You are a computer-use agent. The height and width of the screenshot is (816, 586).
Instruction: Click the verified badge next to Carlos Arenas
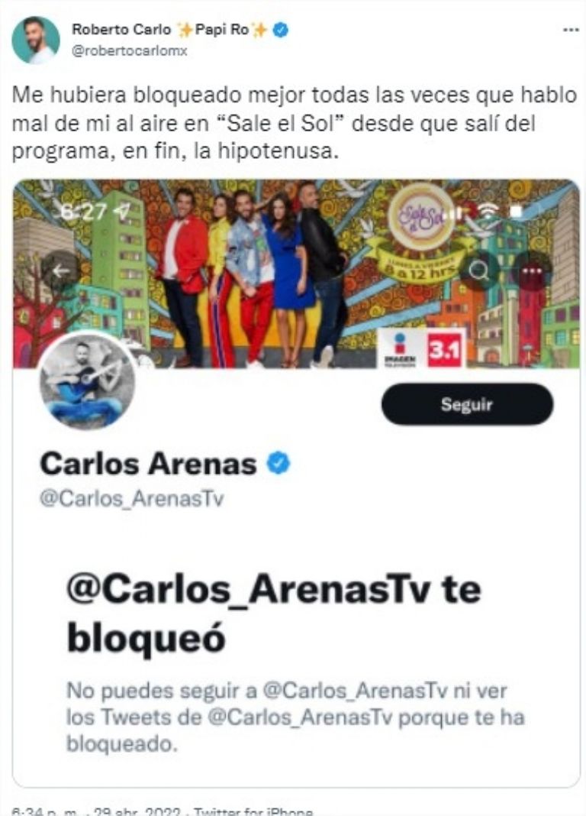coord(279,463)
